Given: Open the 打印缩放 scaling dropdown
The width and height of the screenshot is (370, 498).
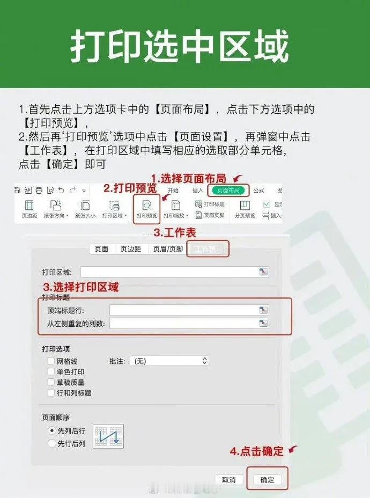Looking at the screenshot, I should (176, 209).
